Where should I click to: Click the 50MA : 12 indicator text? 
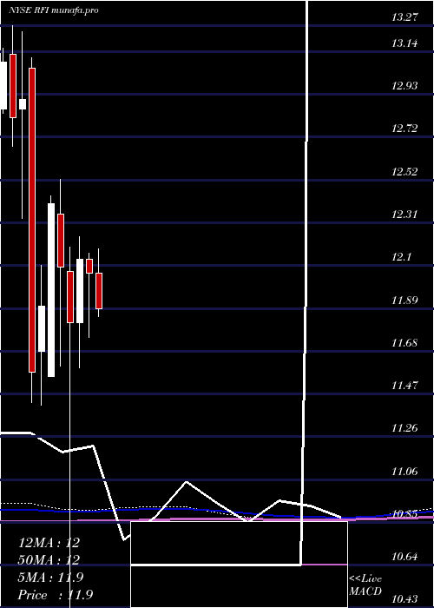coord(49,560)
